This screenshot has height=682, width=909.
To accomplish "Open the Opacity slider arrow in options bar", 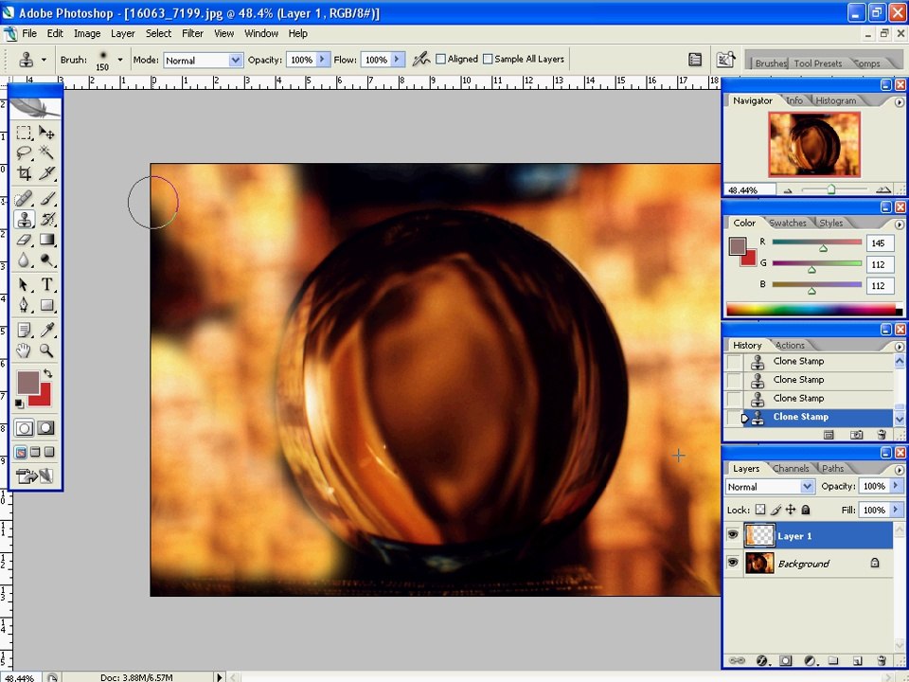I will pos(322,59).
